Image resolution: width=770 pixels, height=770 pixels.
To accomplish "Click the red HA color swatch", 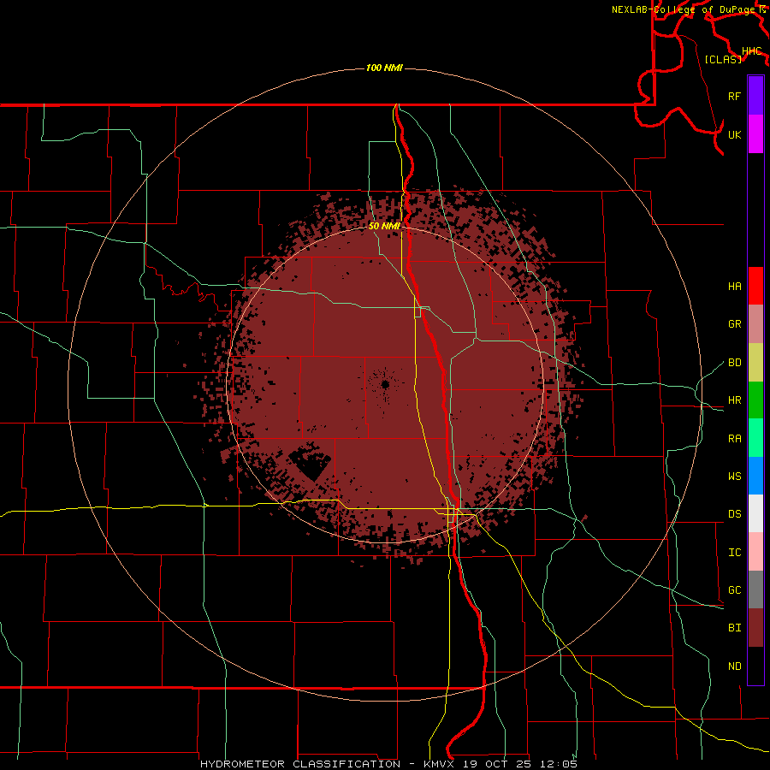I will (x=755, y=286).
